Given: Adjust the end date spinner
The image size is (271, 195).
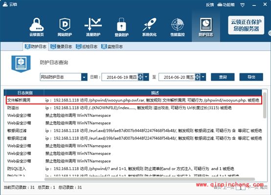Looking at the screenshot, I should click(x=197, y=77).
